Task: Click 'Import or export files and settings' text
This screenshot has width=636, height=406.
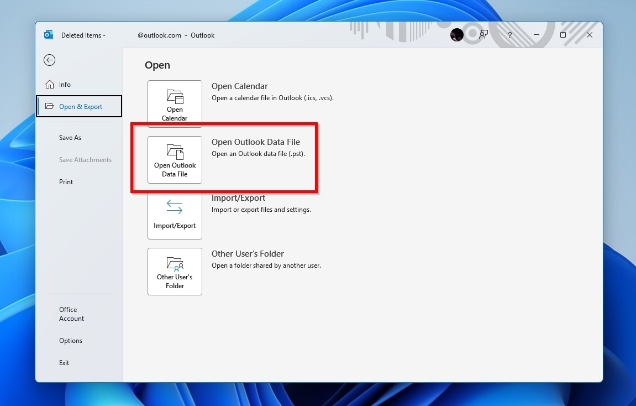Action: tap(261, 210)
